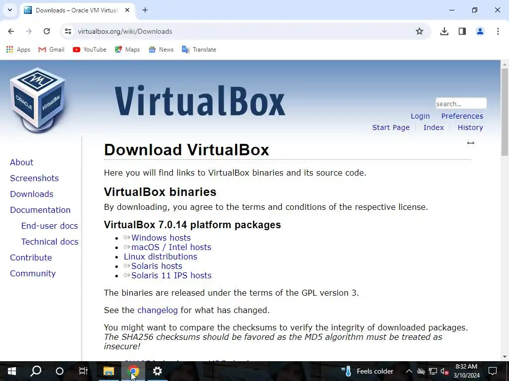
Task: Open the notification center icon
Action: coord(493,371)
